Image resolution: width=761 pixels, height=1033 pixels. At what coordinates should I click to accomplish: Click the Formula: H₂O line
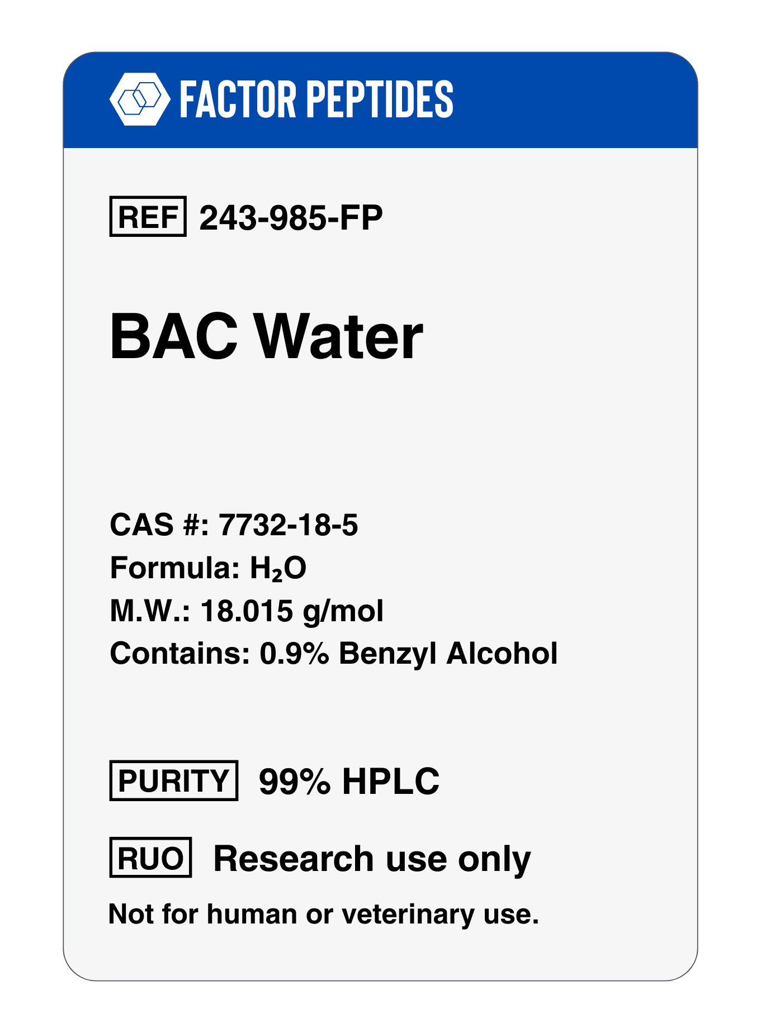pos(208,568)
